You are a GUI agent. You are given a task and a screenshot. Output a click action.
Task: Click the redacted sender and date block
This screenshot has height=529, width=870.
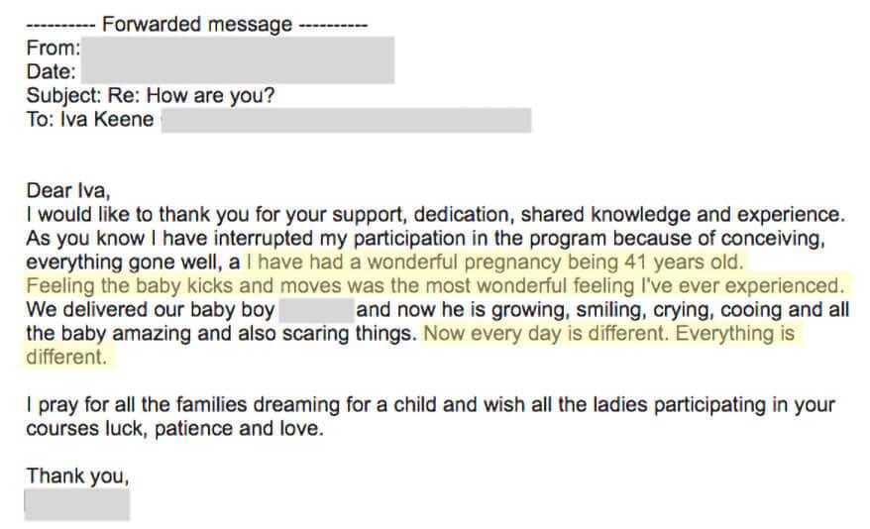pyautogui.click(x=238, y=59)
